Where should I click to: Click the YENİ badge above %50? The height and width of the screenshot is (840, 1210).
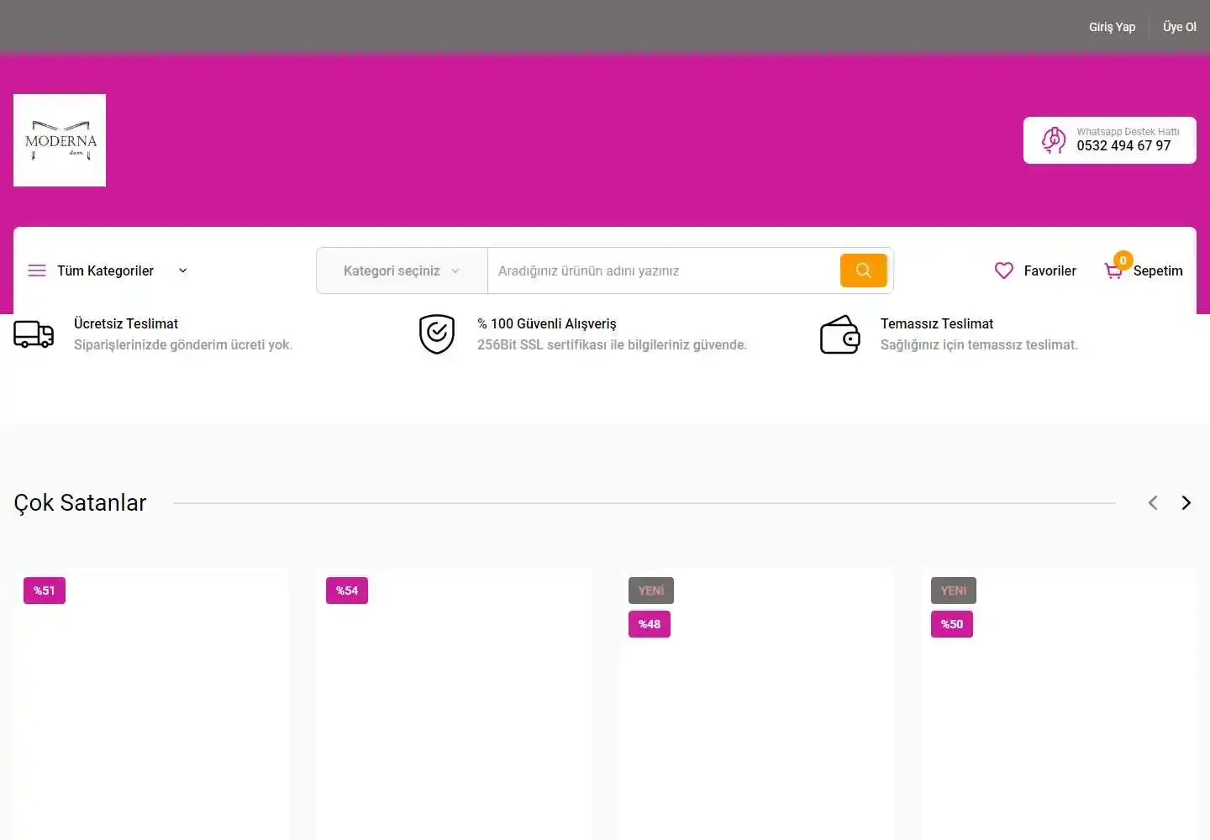954,591
